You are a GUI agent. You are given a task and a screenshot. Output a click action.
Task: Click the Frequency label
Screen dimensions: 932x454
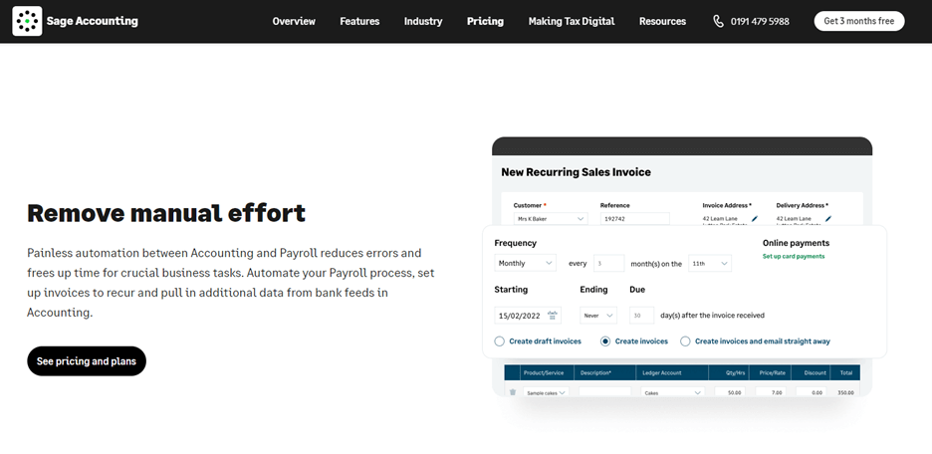point(516,243)
